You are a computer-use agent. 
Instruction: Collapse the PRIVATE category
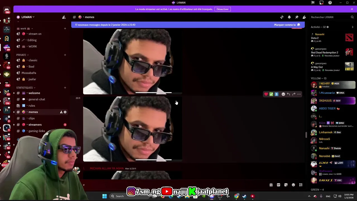22,55
